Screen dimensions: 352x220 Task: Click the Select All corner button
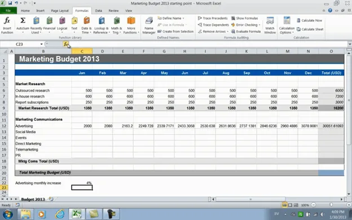[x=4, y=51]
